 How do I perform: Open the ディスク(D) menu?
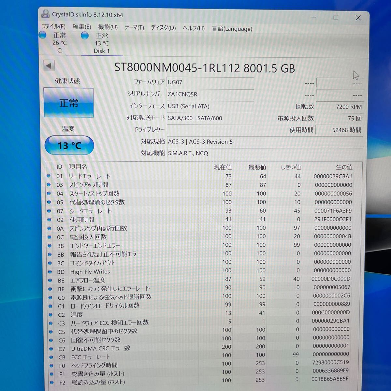coord(163,28)
